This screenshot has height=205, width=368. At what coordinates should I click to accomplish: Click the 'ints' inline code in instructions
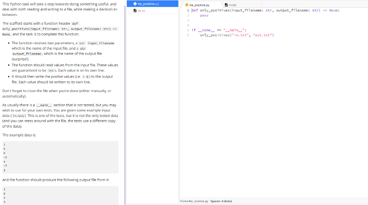[52, 70]
